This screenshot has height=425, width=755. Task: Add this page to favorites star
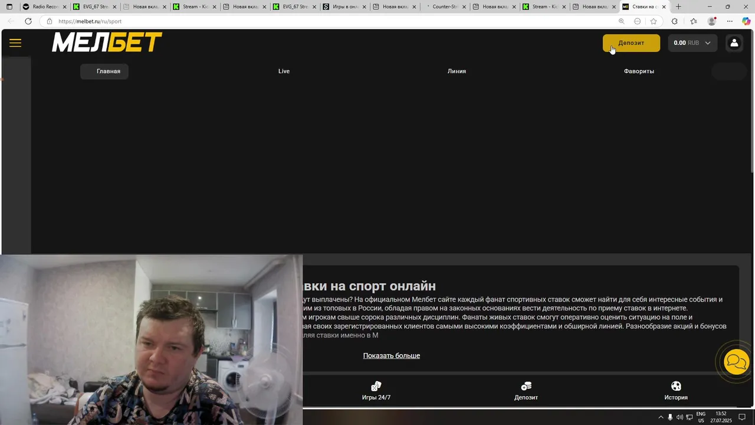[x=654, y=21]
